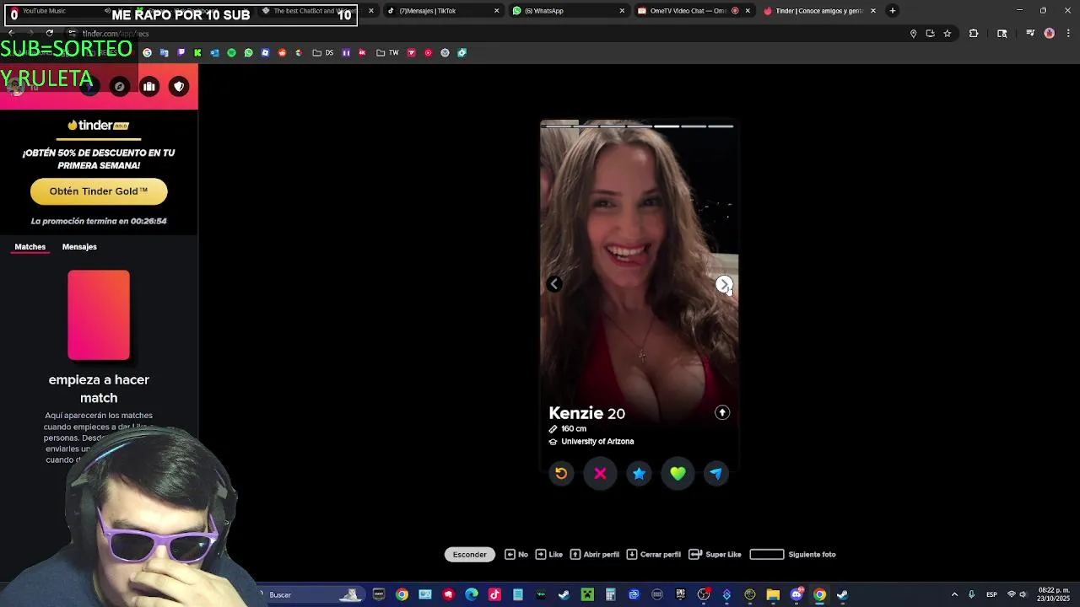Show hidden system tray icons chevron
Viewport: 1080px width, 607px height.
[x=954, y=594]
